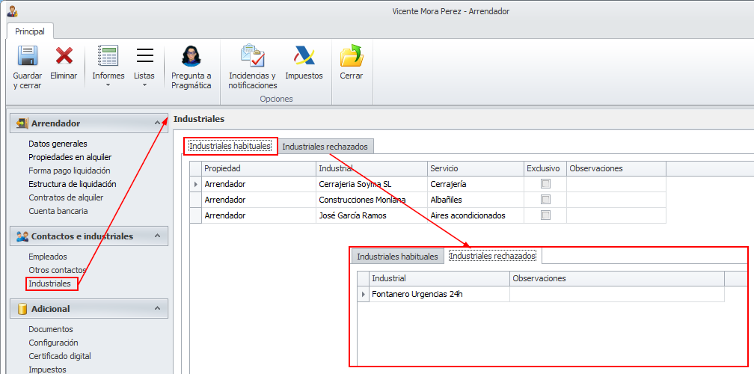
Task: Click Observaciones cell for Fontanero Urgencias 24h
Action: click(616, 294)
